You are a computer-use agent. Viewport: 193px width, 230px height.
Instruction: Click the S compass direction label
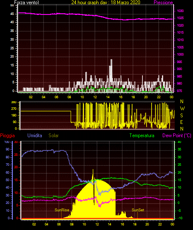181,116
